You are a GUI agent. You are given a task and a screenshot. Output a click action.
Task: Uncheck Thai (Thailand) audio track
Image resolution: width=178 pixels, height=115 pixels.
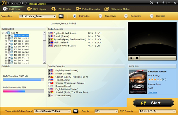pyautogui.click(x=49, y=43)
